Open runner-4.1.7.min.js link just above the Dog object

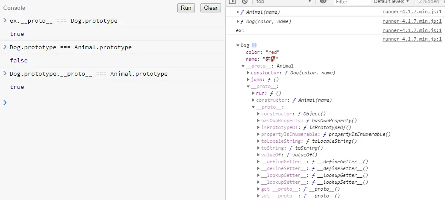412,39
